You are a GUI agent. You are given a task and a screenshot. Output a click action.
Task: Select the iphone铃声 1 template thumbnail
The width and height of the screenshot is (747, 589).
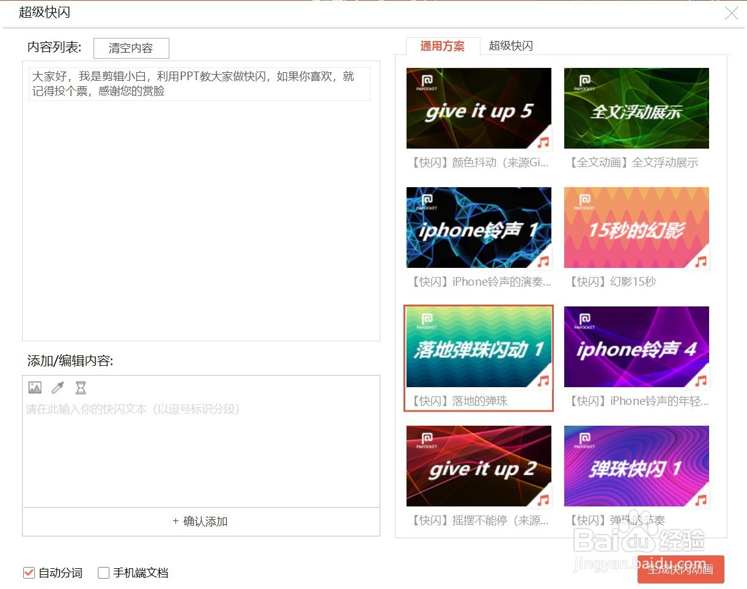pyautogui.click(x=479, y=228)
